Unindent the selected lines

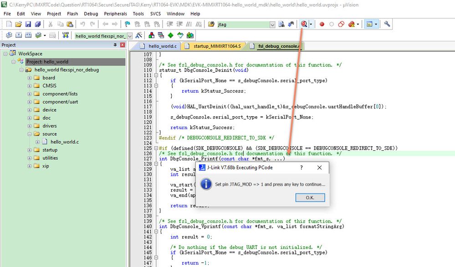pos(179,25)
